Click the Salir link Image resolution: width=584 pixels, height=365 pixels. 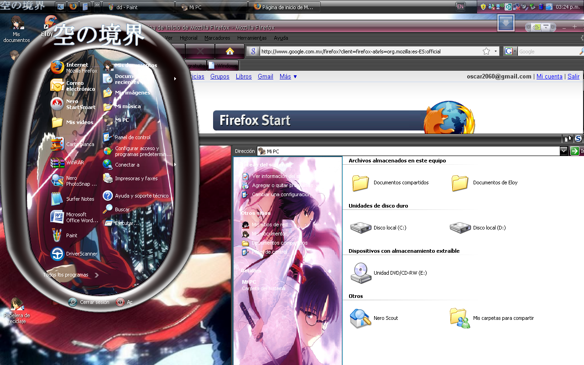point(574,77)
